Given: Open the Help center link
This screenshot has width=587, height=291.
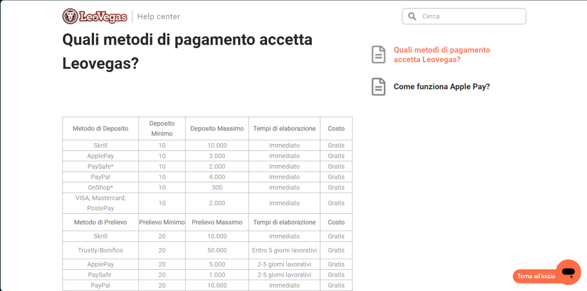Looking at the screenshot, I should pos(159,17).
